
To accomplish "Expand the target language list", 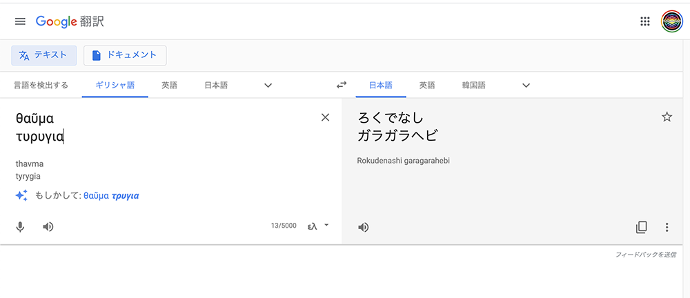I will pyautogui.click(x=526, y=86).
